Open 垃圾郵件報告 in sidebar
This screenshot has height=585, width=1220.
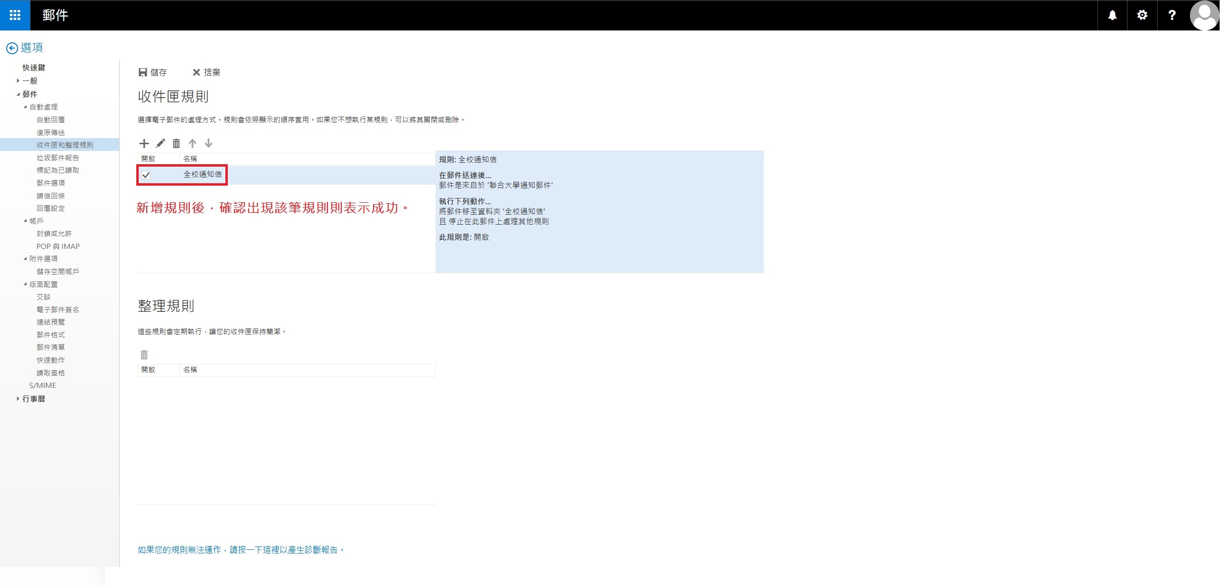[58, 158]
